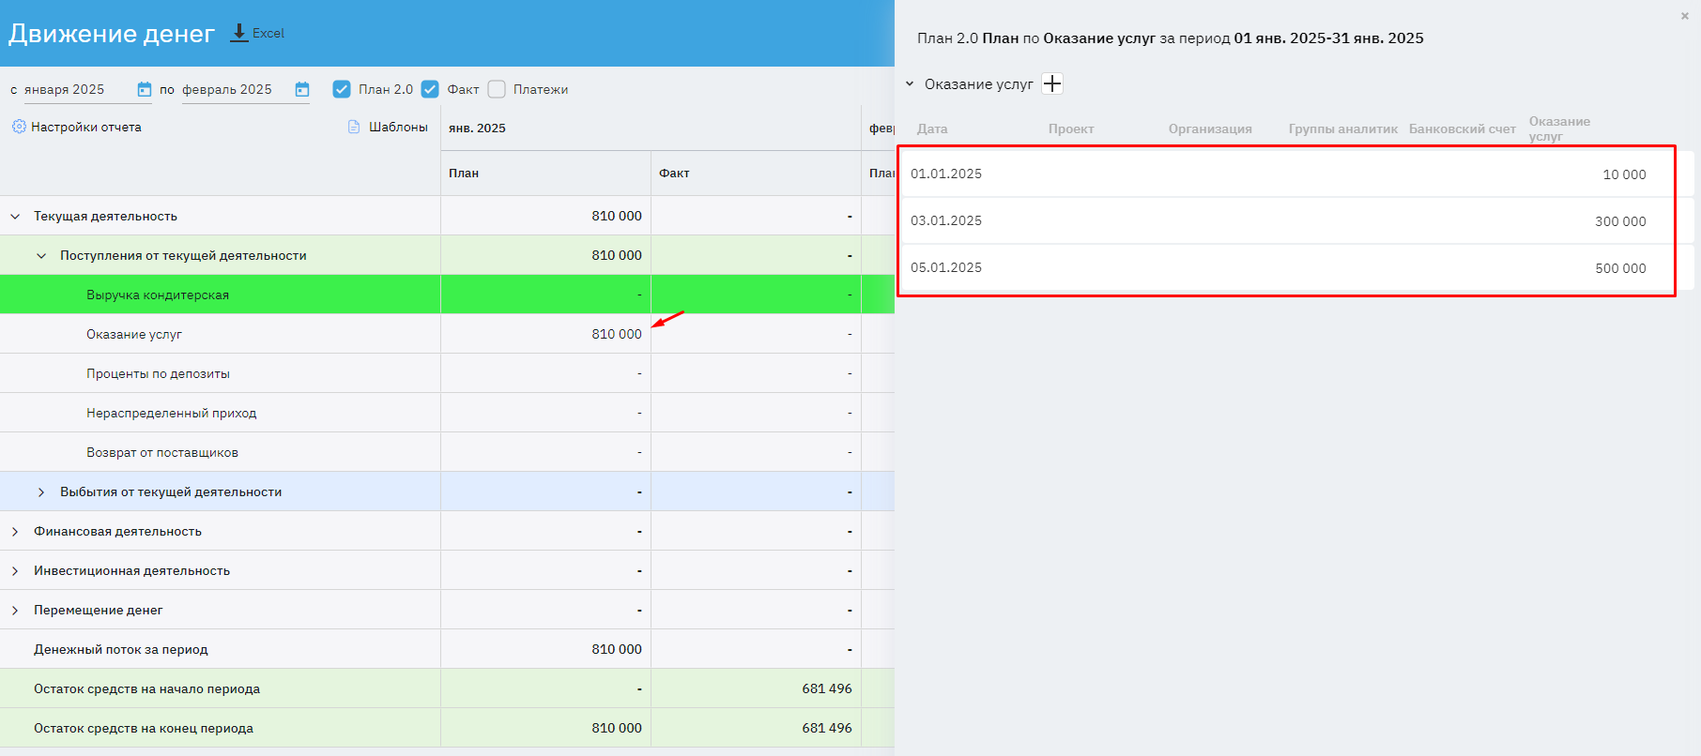Click the Excel download icon

click(239, 33)
